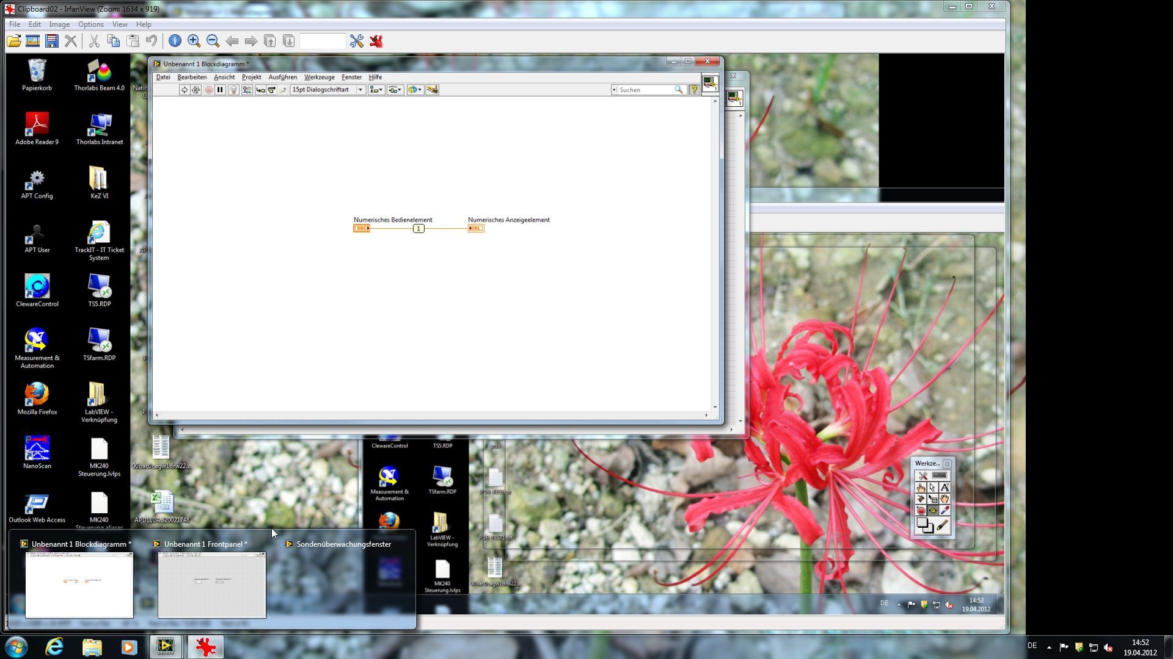Open a file with IrfanView's folder icon

point(14,41)
